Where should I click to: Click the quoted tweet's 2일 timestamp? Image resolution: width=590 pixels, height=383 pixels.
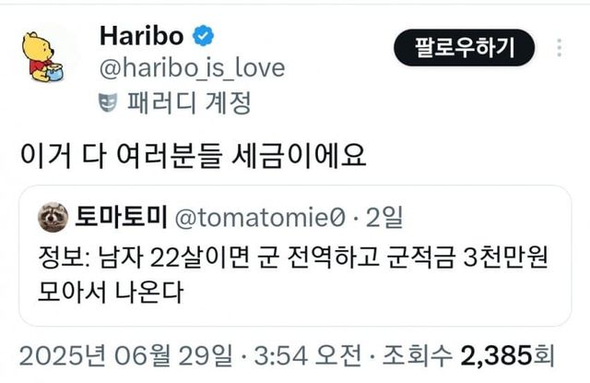click(x=384, y=217)
